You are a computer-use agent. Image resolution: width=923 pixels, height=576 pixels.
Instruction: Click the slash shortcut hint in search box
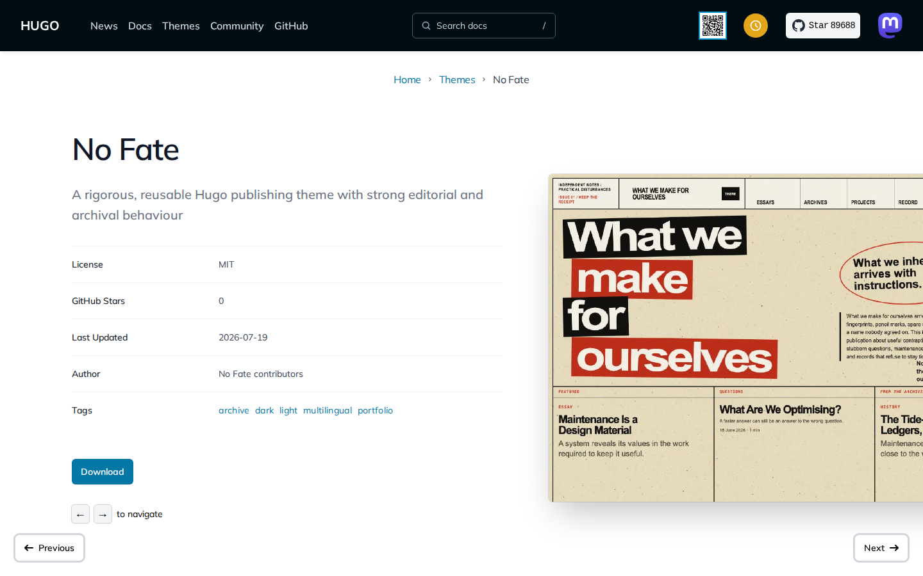[544, 26]
